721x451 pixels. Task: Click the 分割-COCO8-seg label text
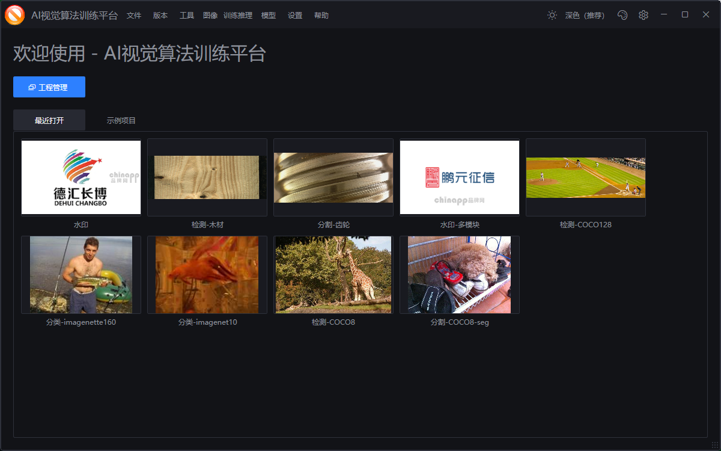click(x=460, y=322)
